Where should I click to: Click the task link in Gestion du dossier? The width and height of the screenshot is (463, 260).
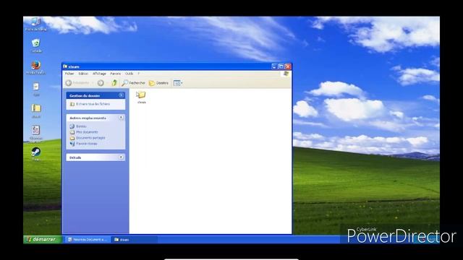(x=90, y=104)
